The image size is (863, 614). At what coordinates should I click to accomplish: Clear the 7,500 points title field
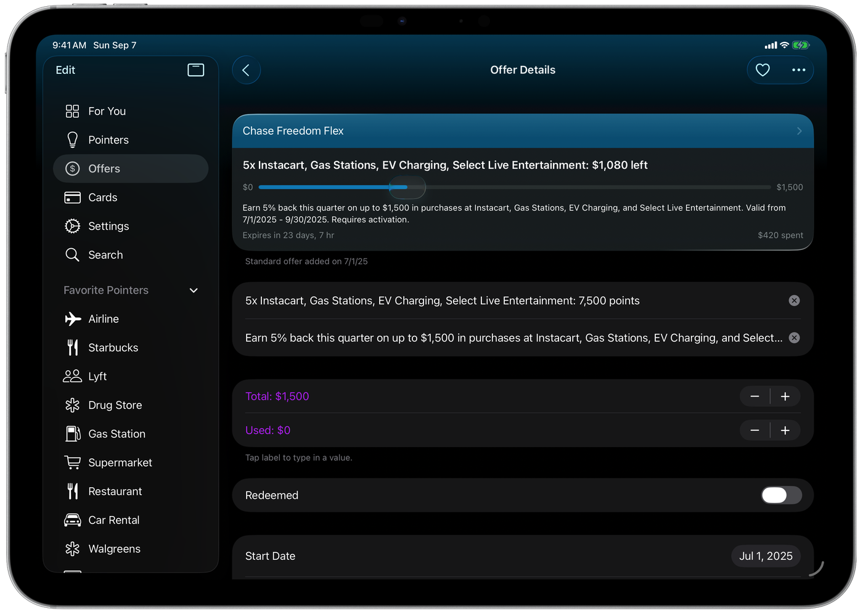[794, 301]
